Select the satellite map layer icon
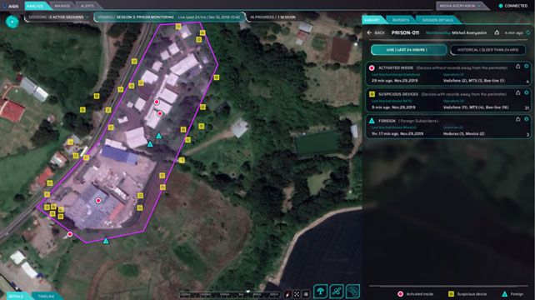Viewport: 535px width, 300px height. [337, 292]
